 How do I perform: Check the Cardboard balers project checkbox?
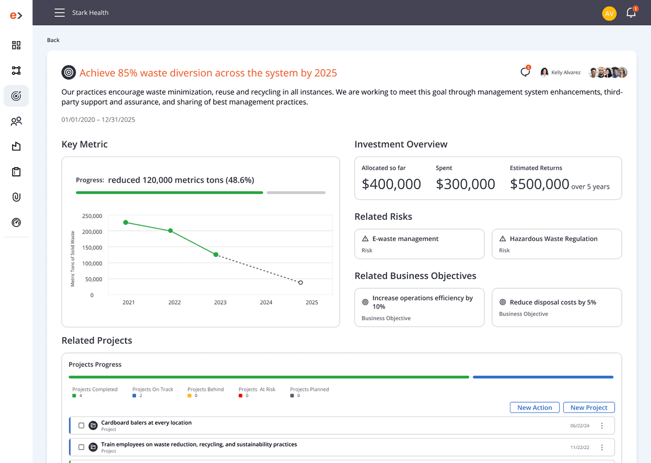pos(81,426)
